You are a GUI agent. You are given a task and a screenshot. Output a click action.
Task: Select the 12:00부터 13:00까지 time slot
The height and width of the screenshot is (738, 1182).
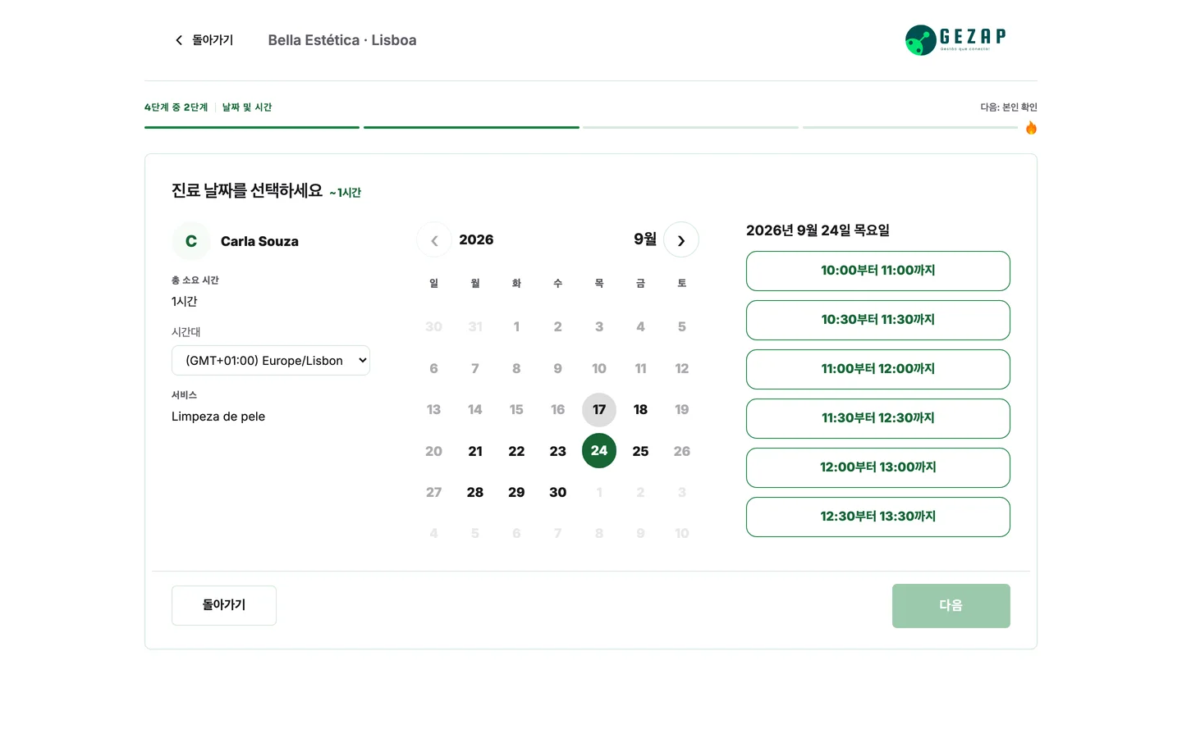(878, 467)
